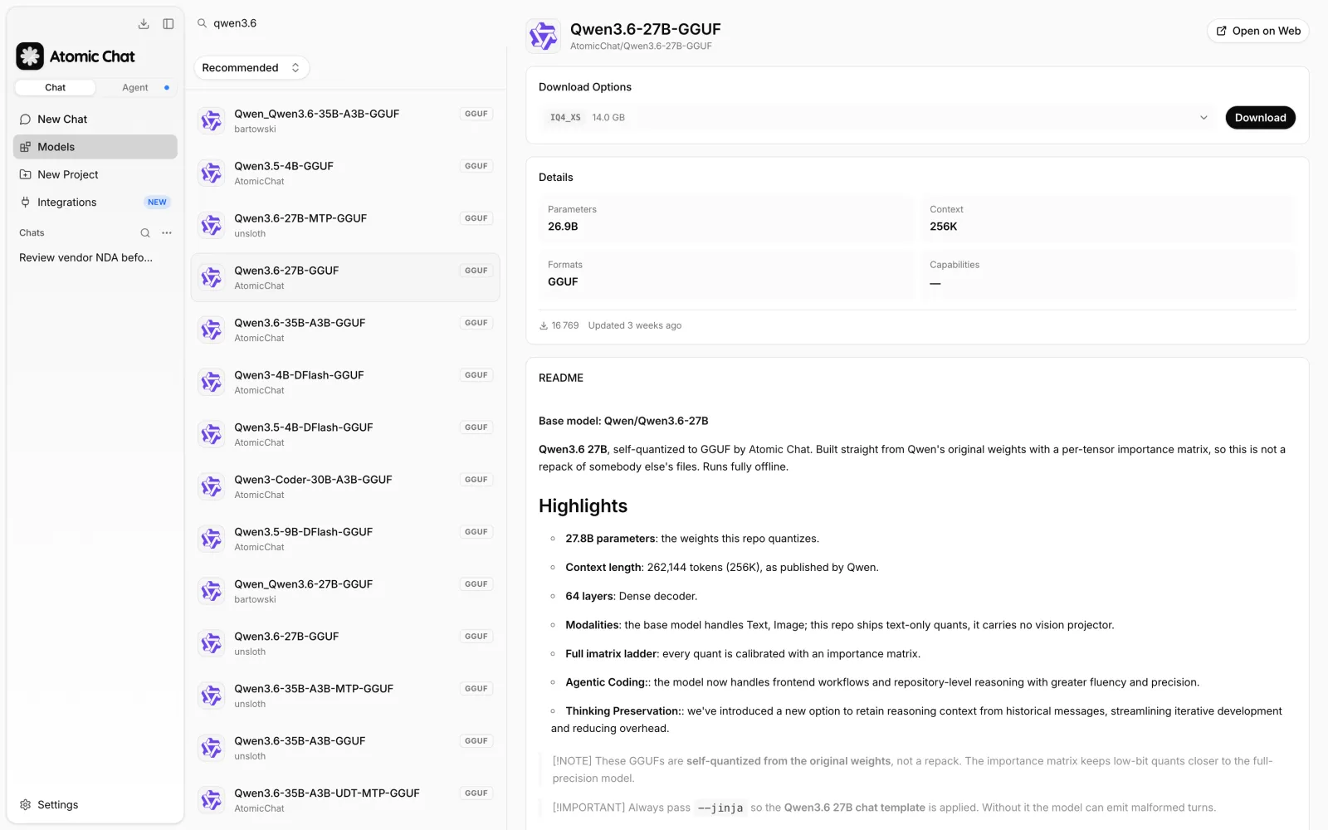Click the 'Agentic Coding' bullet text

tap(882, 682)
